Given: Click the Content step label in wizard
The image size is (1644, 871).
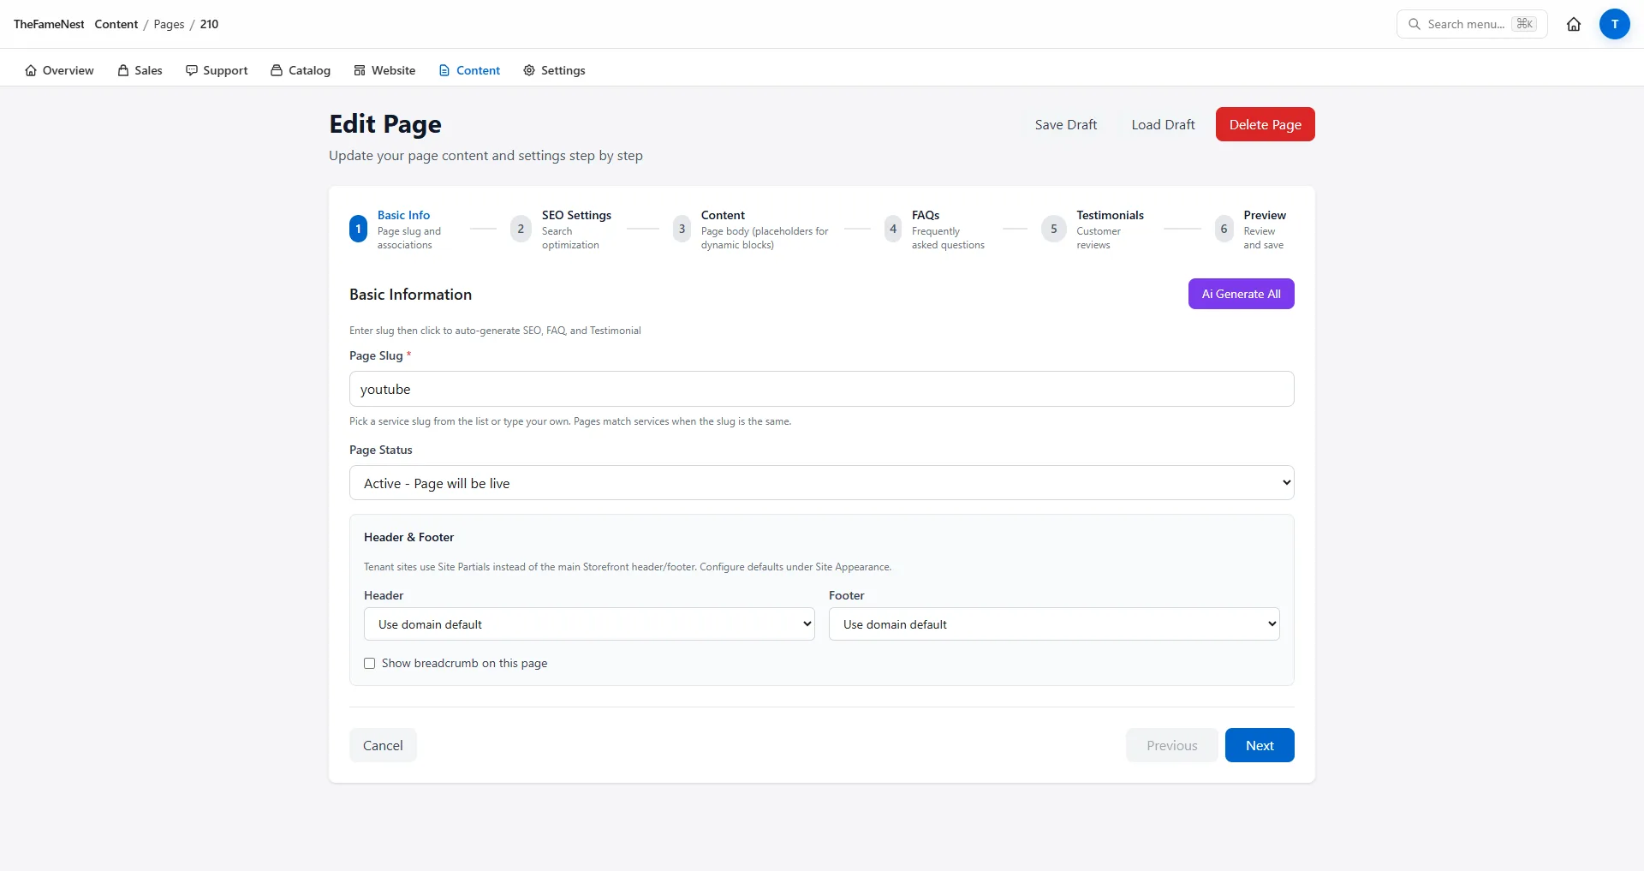Looking at the screenshot, I should click(723, 215).
